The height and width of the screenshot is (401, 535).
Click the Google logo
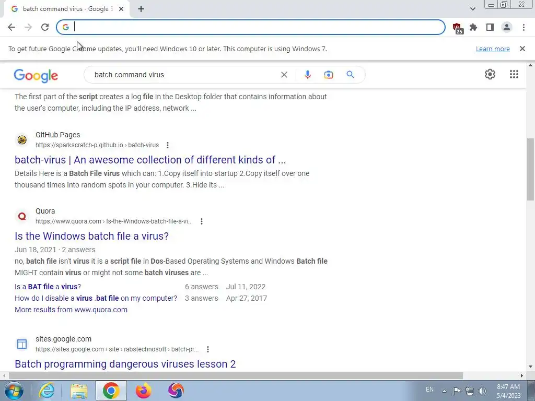tap(36, 76)
